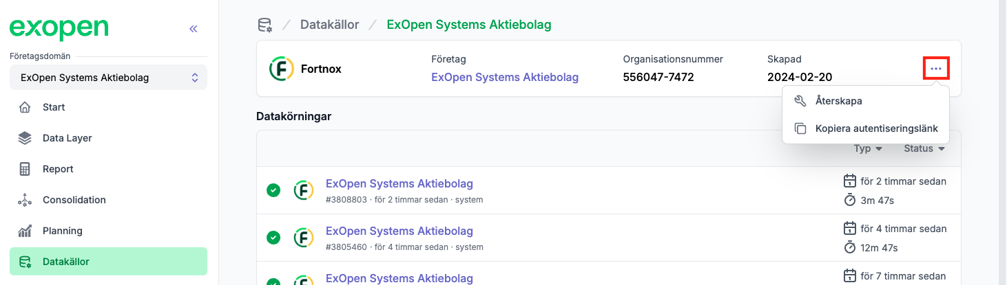This screenshot has height=285, width=1007.
Task: Click calendar icon next to 'för 4 timmar sedan'
Action: tap(850, 228)
